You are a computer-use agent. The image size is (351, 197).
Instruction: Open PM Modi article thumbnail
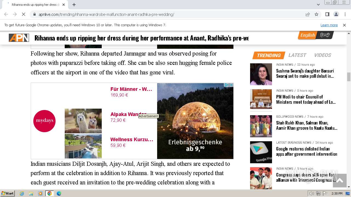(261, 100)
